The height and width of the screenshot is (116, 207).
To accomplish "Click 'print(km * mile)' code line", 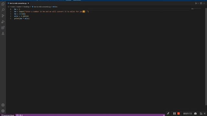I will [22, 19].
